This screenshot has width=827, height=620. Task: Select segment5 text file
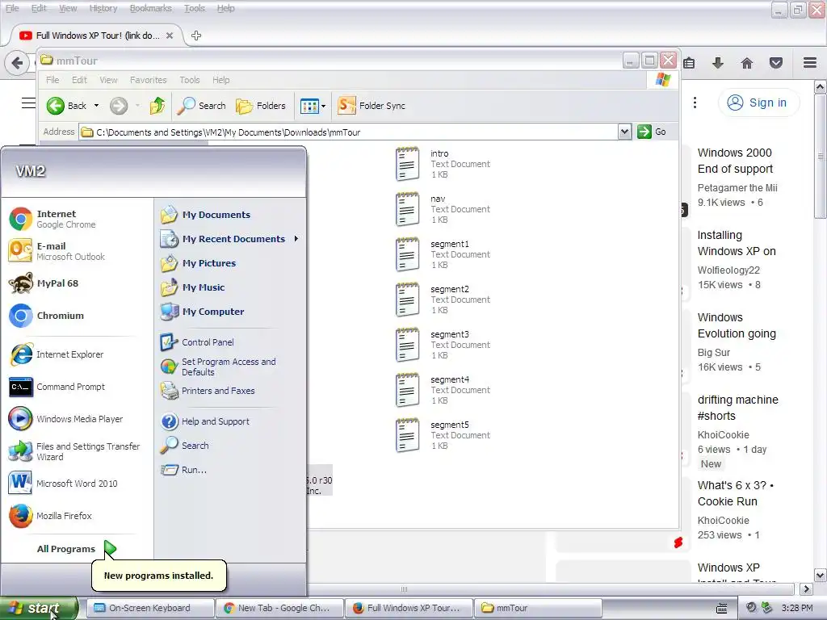coord(443,435)
